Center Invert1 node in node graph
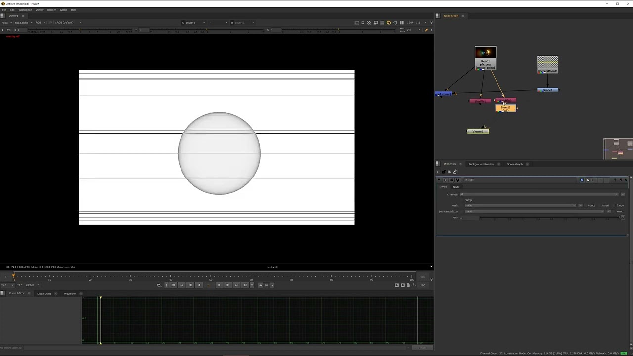 445,180
